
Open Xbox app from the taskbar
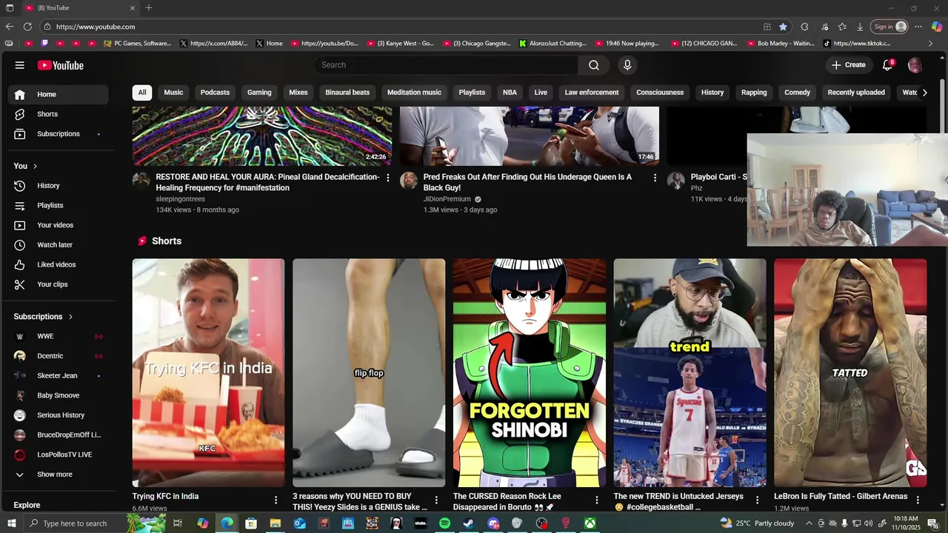point(590,523)
